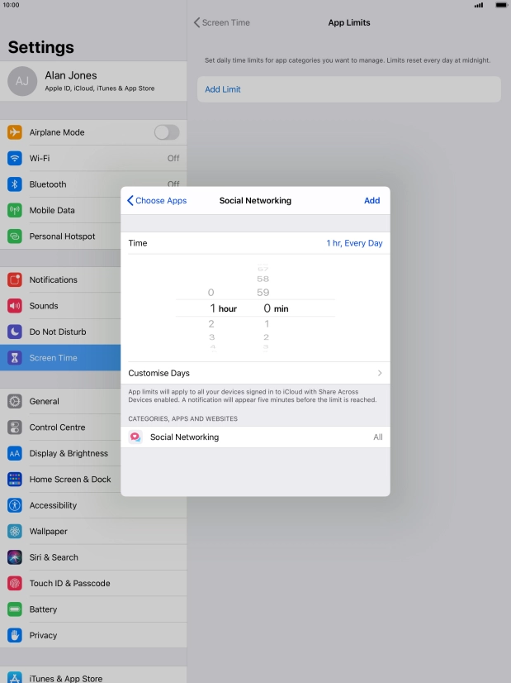Image resolution: width=511 pixels, height=683 pixels.
Task: Select 59 in the minutes picker
Action: coord(263,292)
